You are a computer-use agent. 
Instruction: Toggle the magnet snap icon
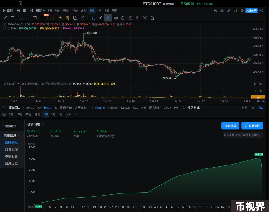[x=137, y=18]
